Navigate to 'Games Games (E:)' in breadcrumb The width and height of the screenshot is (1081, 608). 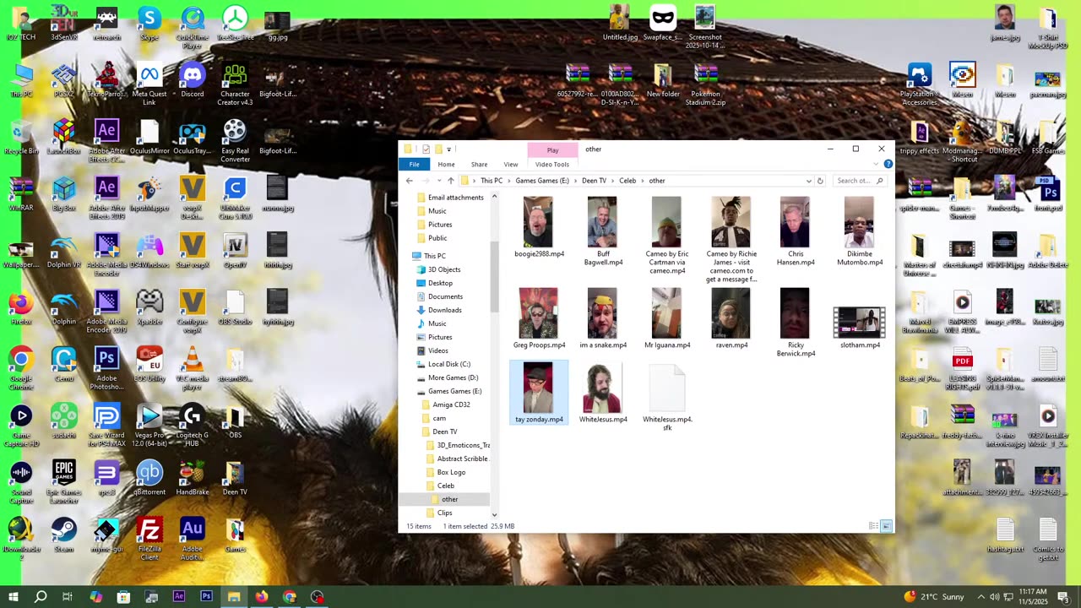click(x=542, y=181)
